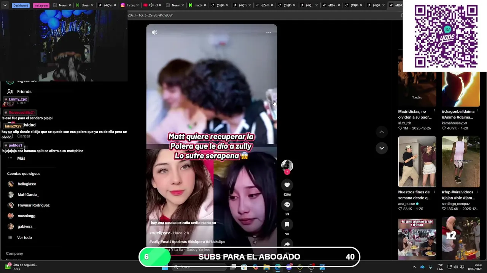Open the Instagram tab group
The height and width of the screenshot is (273, 487).
41,5
